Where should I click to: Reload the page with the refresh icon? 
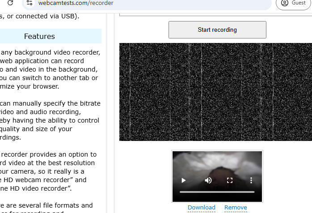10,3
